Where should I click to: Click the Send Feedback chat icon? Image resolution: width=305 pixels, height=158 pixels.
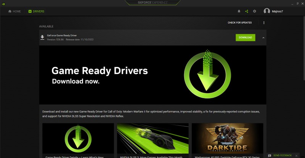point(270,156)
